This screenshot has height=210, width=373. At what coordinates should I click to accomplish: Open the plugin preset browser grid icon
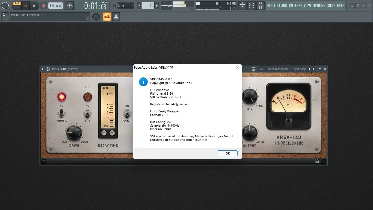254,69
